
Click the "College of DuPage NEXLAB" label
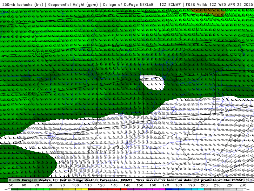tap(128, 5)
